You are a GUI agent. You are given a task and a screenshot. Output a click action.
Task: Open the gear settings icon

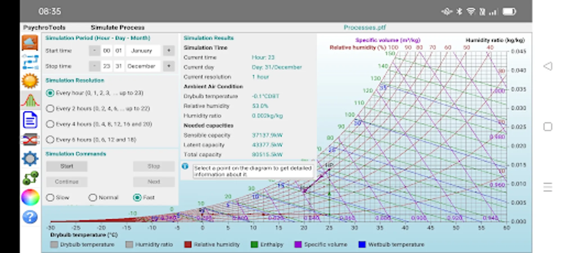pyautogui.click(x=30, y=159)
